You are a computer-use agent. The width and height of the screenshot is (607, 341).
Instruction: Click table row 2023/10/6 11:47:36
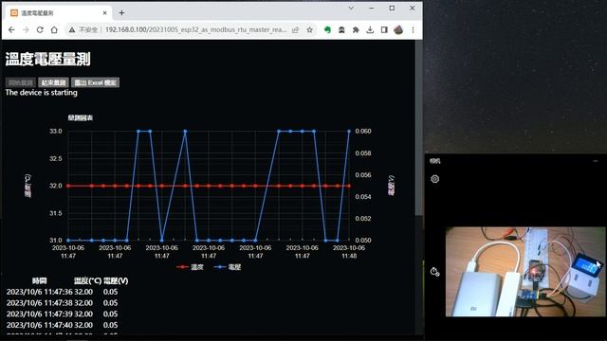[62, 292]
